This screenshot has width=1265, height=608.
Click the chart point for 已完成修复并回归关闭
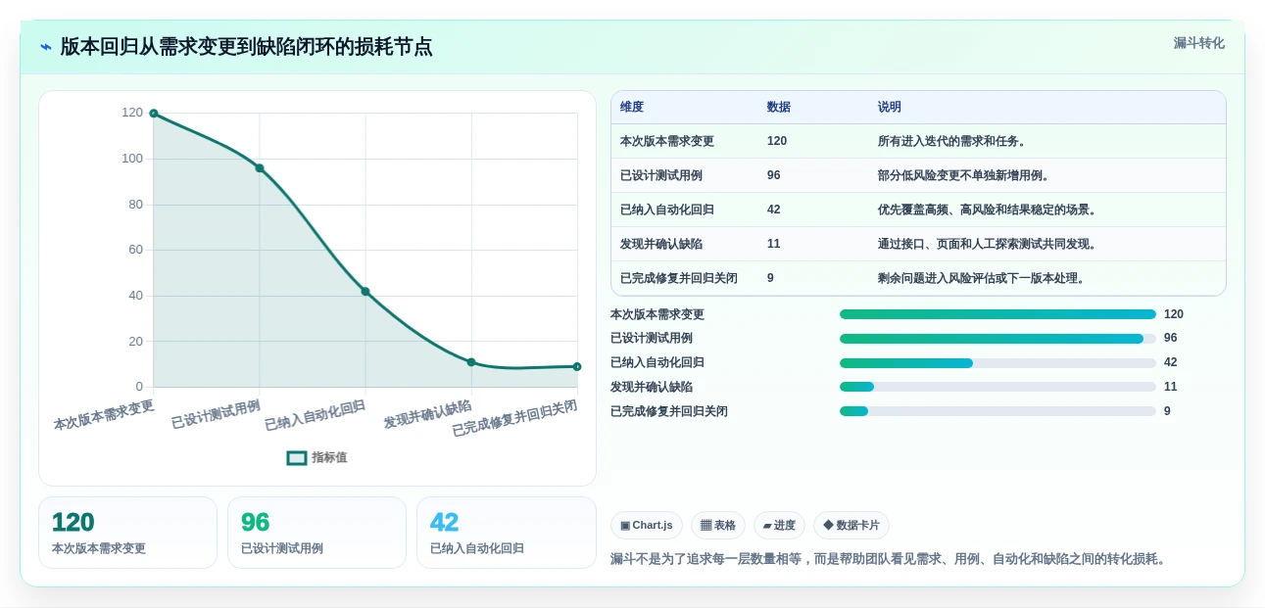pyautogui.click(x=577, y=367)
